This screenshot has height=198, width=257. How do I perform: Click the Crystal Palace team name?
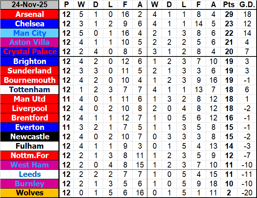click(30, 52)
